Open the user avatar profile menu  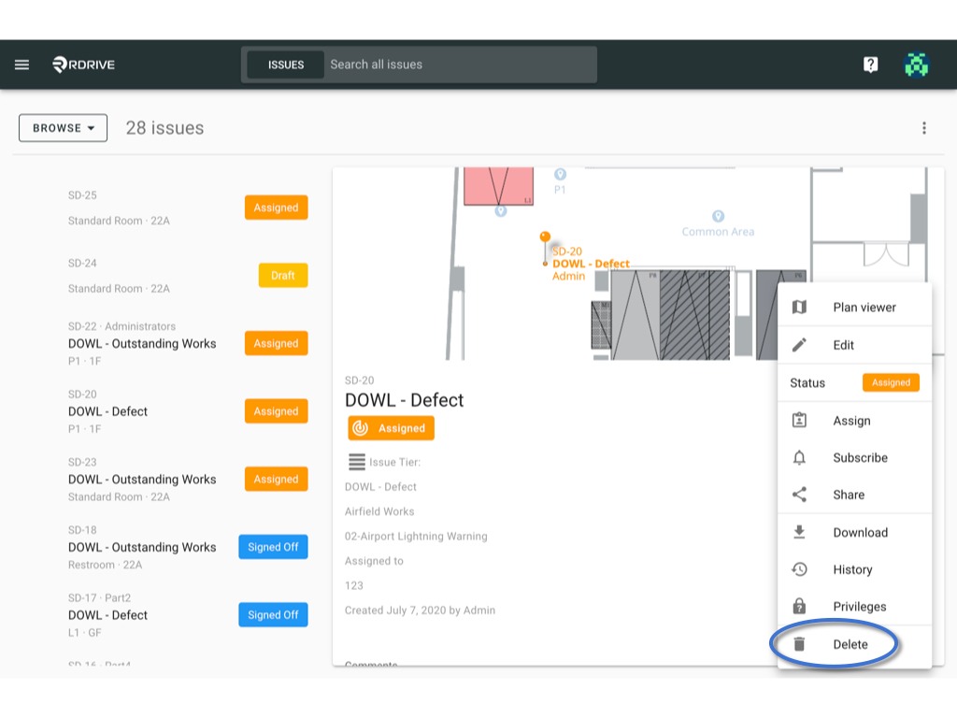tap(916, 65)
